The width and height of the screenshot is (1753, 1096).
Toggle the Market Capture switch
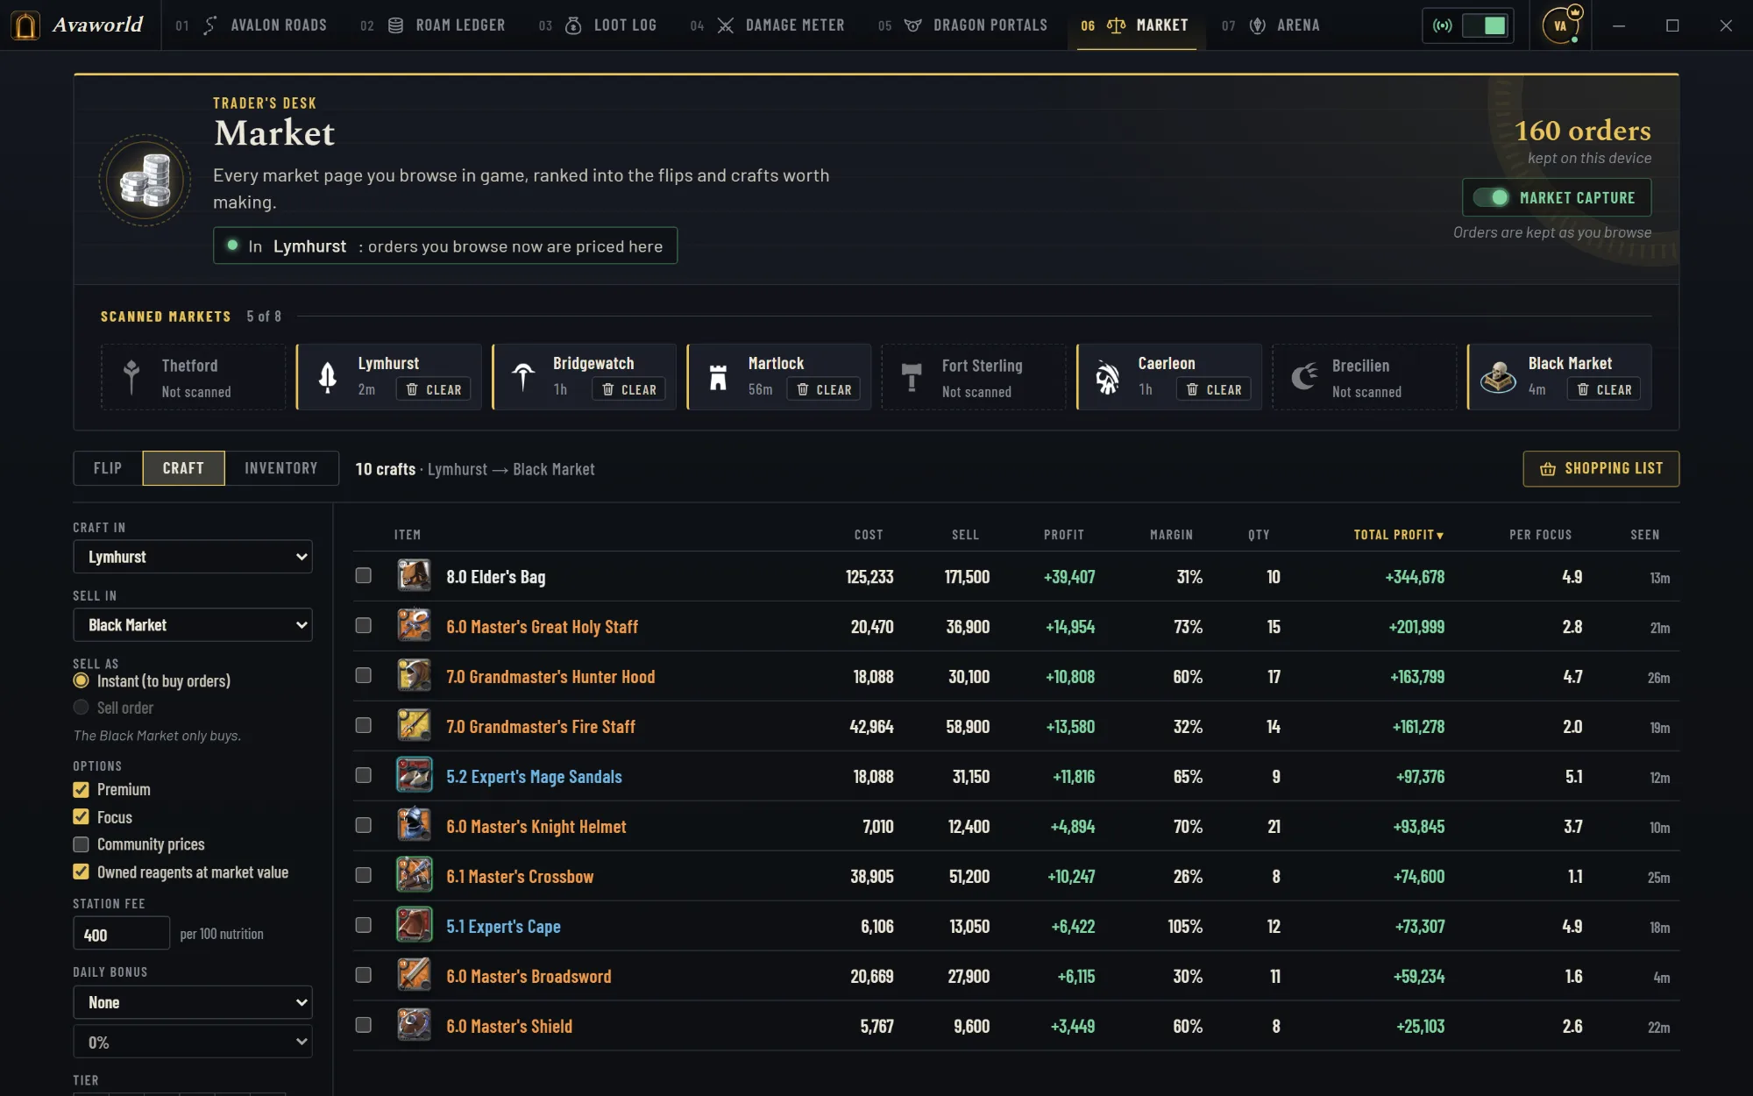point(1491,197)
